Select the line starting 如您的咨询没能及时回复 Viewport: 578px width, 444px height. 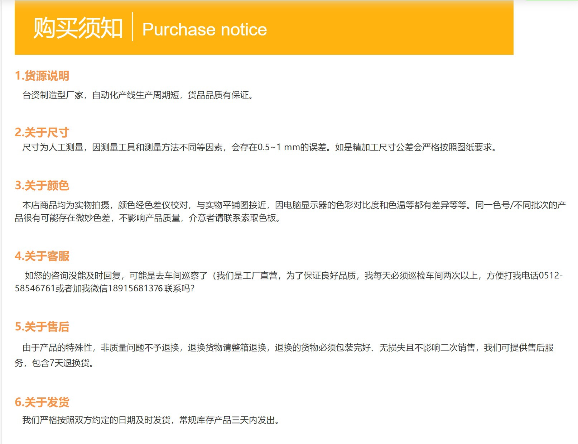[x=294, y=276]
